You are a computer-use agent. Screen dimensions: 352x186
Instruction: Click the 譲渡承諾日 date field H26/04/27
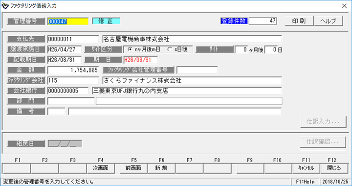pos(65,49)
